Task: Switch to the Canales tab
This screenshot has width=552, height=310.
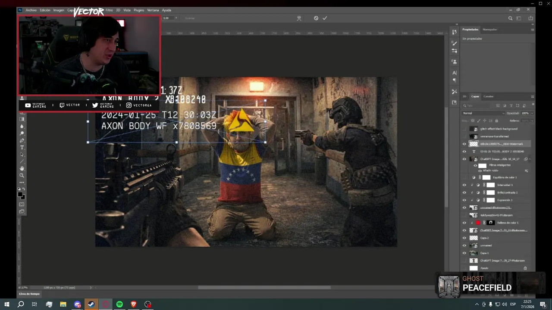Action: coord(488,96)
